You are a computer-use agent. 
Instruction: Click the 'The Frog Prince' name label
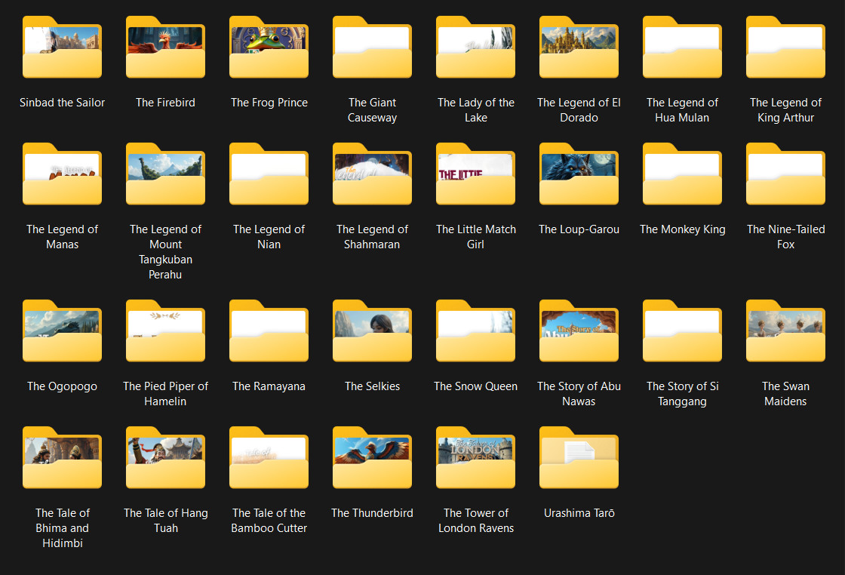(x=269, y=103)
